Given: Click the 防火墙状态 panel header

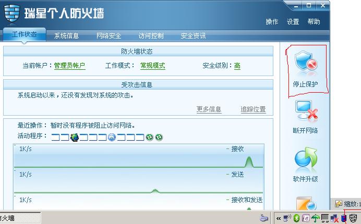Looking at the screenshot, I should pos(138,51).
